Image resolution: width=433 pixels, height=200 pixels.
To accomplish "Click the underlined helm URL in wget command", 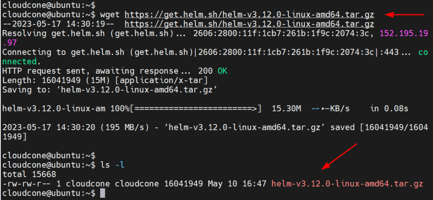I will (249, 14).
